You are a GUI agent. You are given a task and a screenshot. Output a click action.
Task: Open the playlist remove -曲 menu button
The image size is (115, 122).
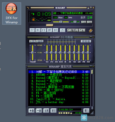[x=39, y=111]
